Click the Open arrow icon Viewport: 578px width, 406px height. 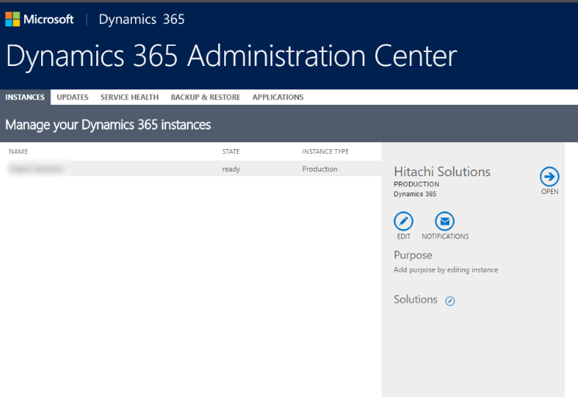pyautogui.click(x=549, y=176)
